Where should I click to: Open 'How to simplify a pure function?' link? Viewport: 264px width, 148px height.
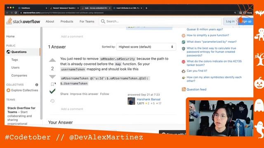(208, 35)
